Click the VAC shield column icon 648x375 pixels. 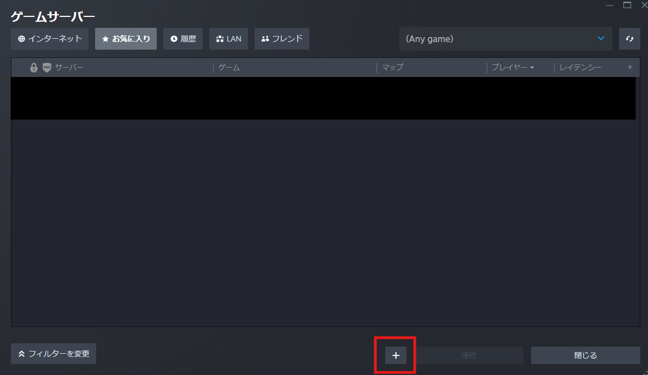[x=47, y=67]
